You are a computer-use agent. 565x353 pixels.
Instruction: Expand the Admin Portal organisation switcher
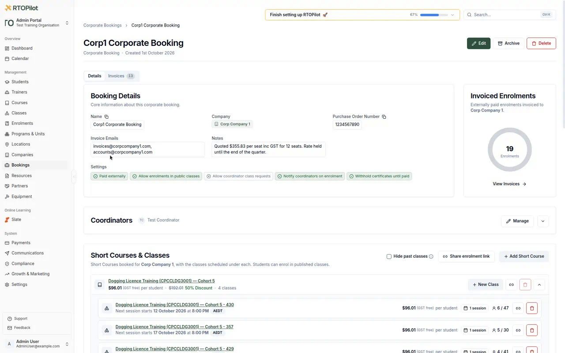point(67,23)
